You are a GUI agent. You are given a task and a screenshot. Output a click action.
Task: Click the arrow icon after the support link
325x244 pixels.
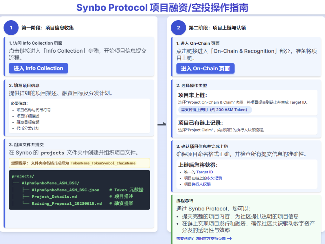pyautogui.click(x=229, y=239)
